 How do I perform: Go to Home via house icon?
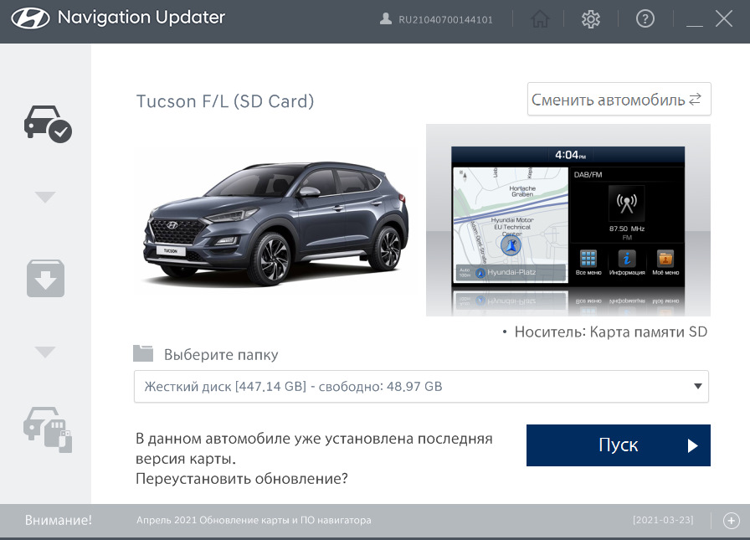(x=540, y=19)
